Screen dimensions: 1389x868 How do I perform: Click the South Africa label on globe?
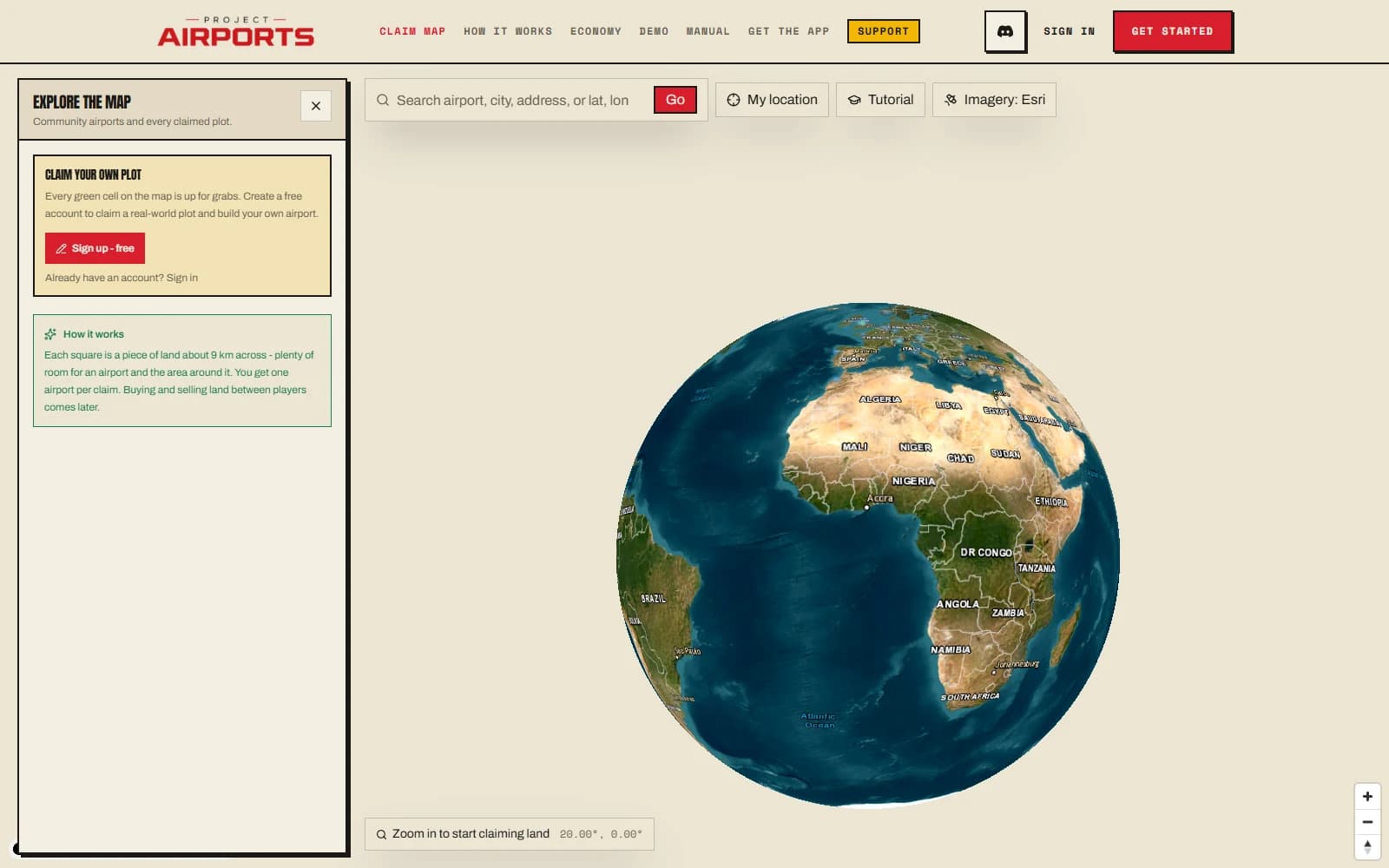(970, 697)
